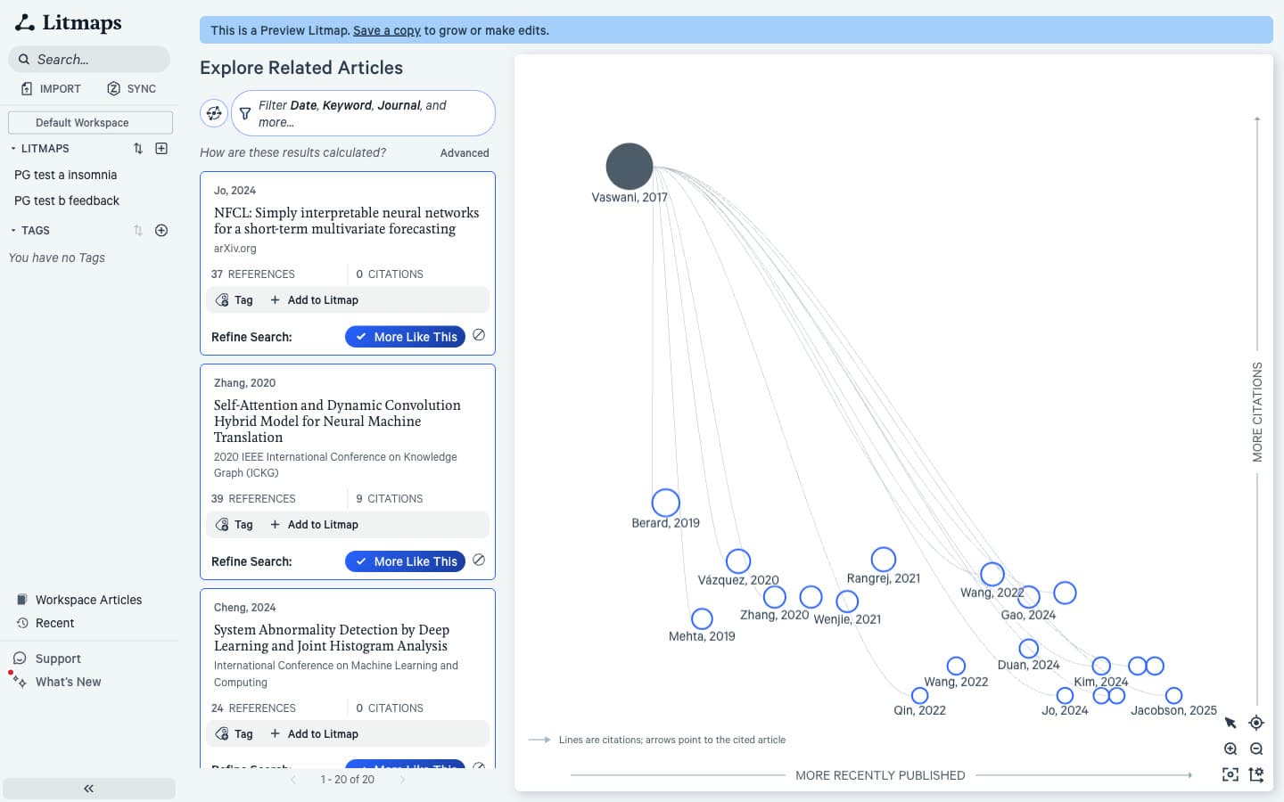
Task: Open Support
Action: (47, 659)
